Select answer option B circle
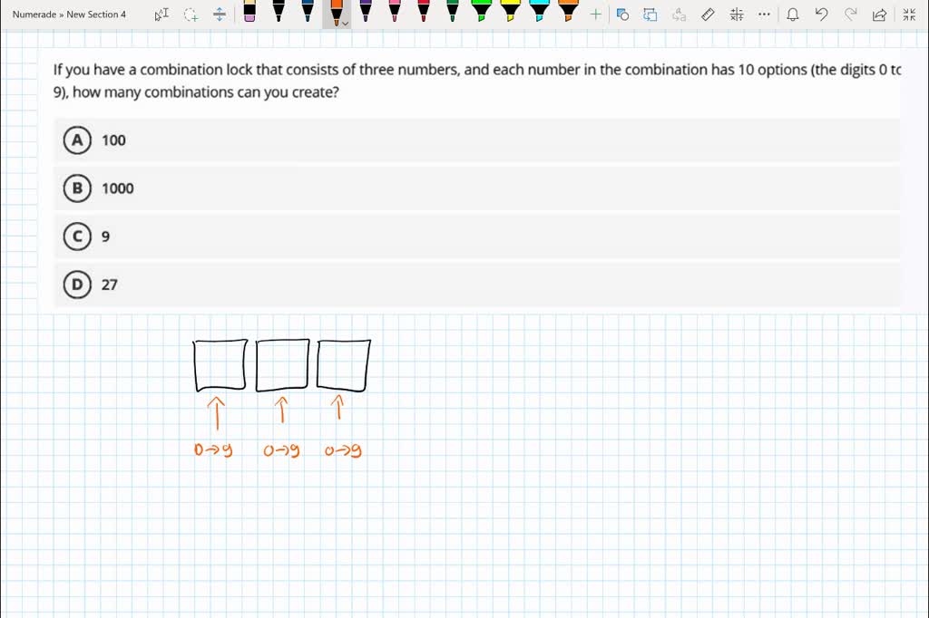This screenshot has width=929, height=618. [x=77, y=188]
